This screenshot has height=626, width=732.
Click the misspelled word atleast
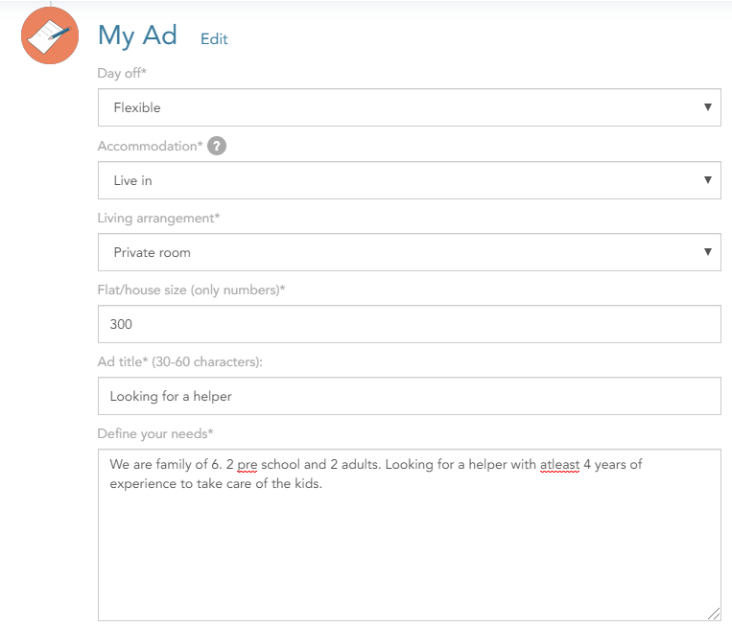[559, 465]
